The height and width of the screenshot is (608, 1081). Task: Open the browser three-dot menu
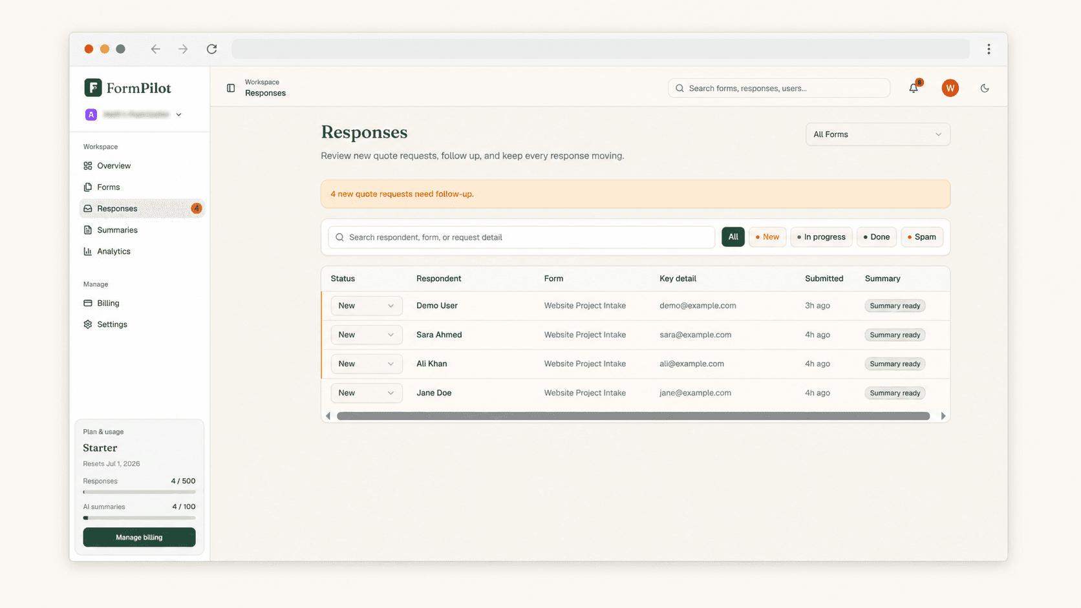pyautogui.click(x=989, y=49)
